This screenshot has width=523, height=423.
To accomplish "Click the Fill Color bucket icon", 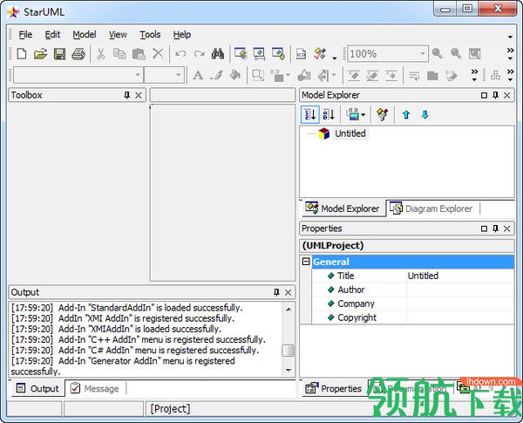I will point(235,76).
